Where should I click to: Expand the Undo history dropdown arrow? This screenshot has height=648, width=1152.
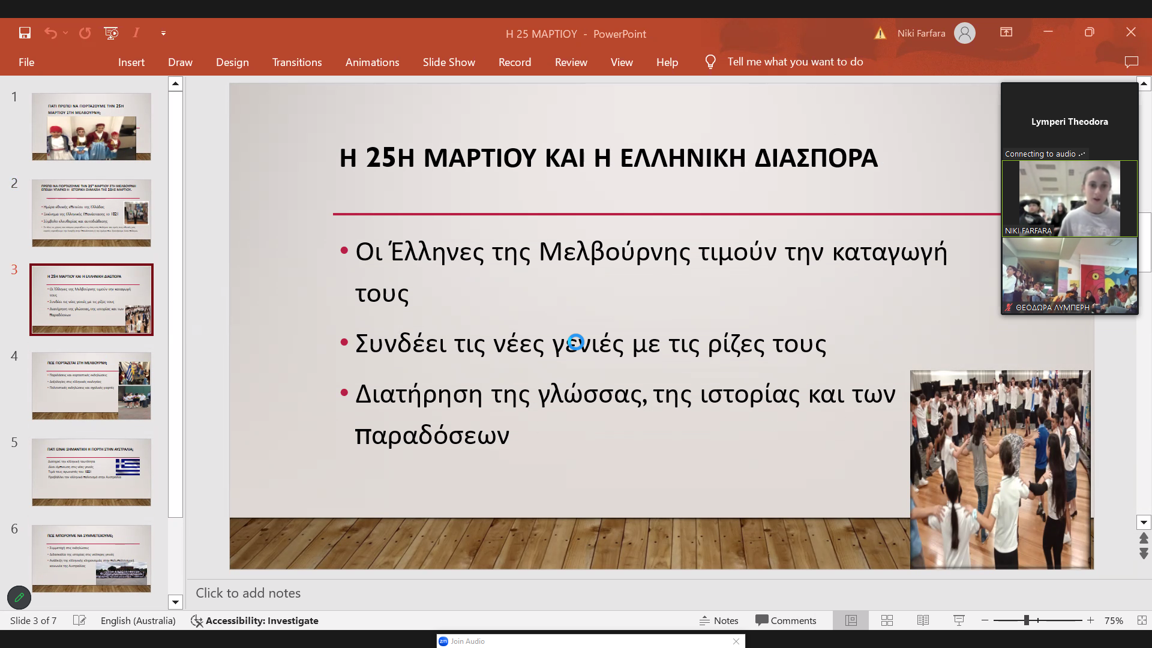(x=65, y=33)
